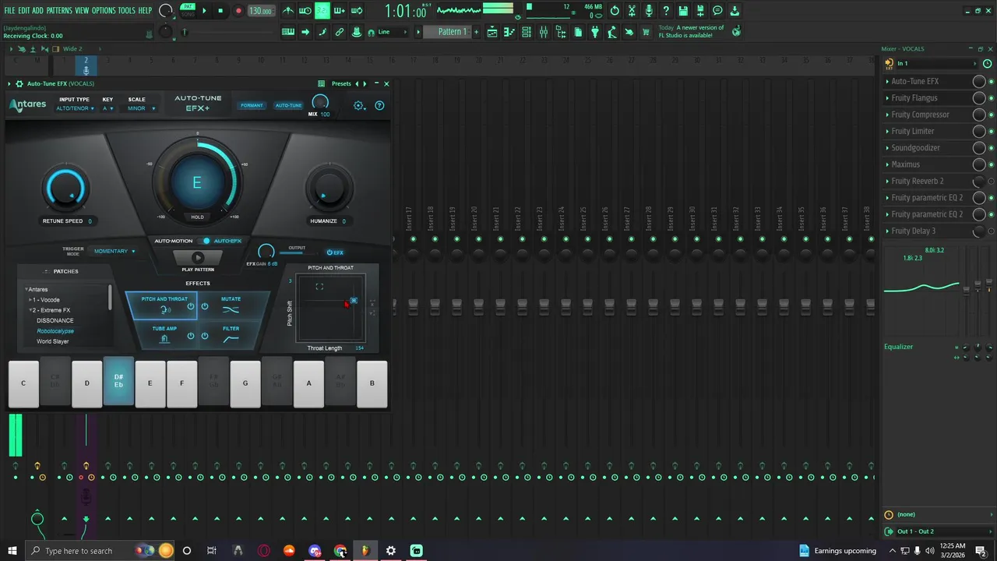The width and height of the screenshot is (997, 561).
Task: Enable Fruity Delay 3 LED in mixer
Action: [x=991, y=231]
